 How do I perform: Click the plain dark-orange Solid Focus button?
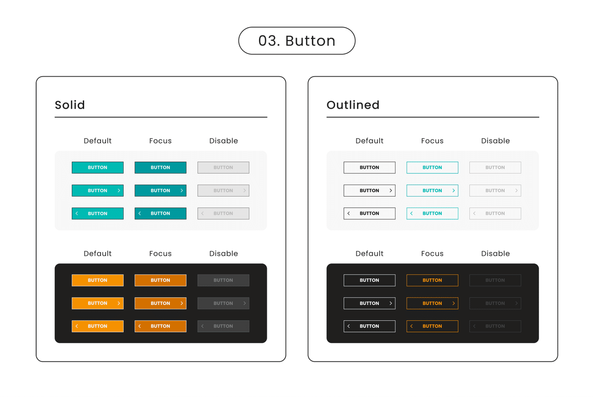pyautogui.click(x=160, y=280)
